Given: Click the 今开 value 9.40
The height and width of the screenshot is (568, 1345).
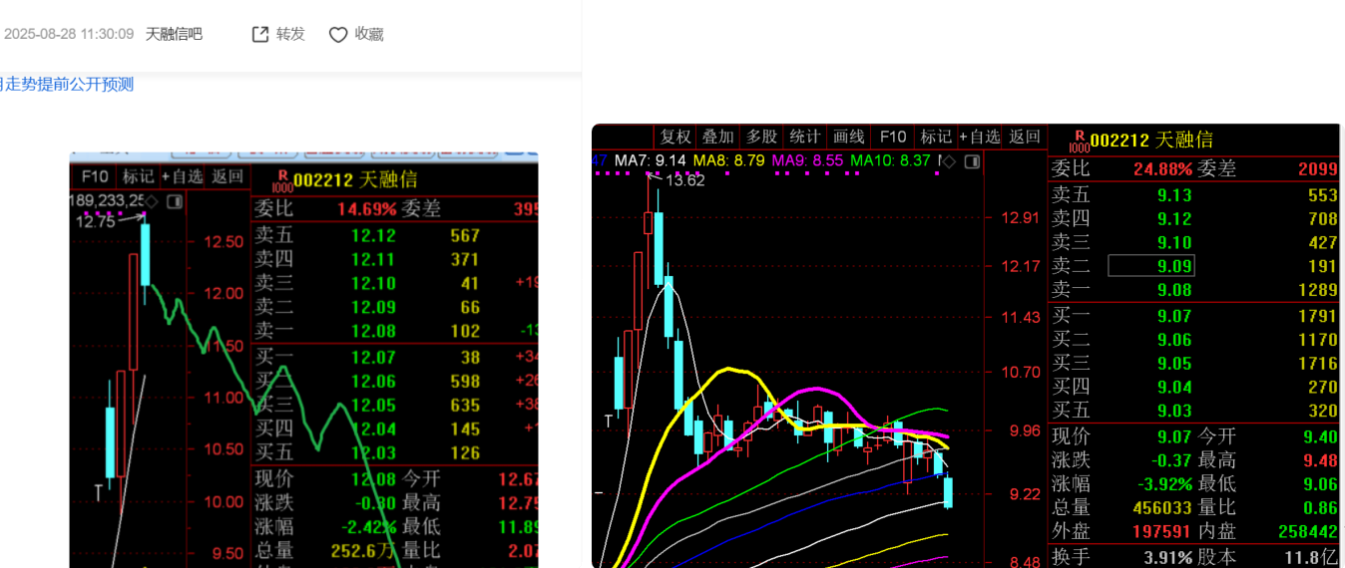Looking at the screenshot, I should tap(1319, 436).
